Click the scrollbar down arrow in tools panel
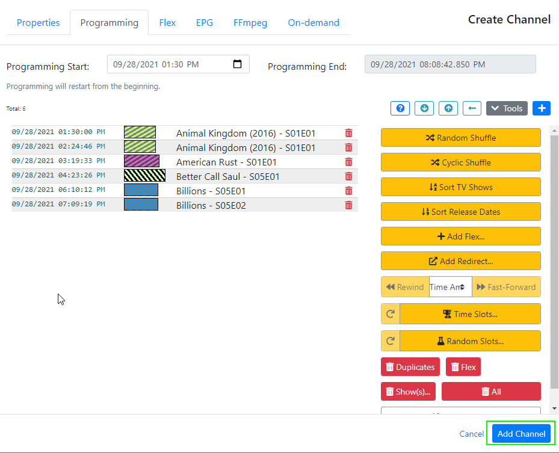559x453 pixels. (554, 408)
